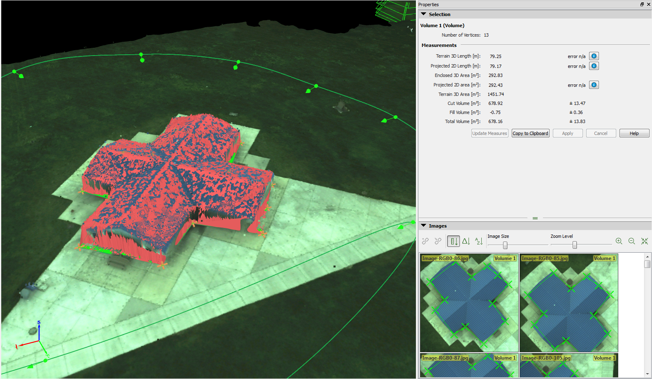The width and height of the screenshot is (652, 379).
Task: Zoom out on the image thumbnails
Action: tap(632, 241)
